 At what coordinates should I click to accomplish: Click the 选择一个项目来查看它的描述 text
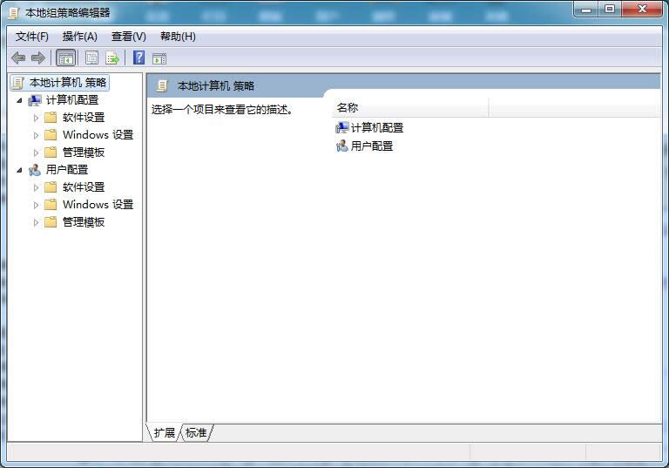point(222,110)
